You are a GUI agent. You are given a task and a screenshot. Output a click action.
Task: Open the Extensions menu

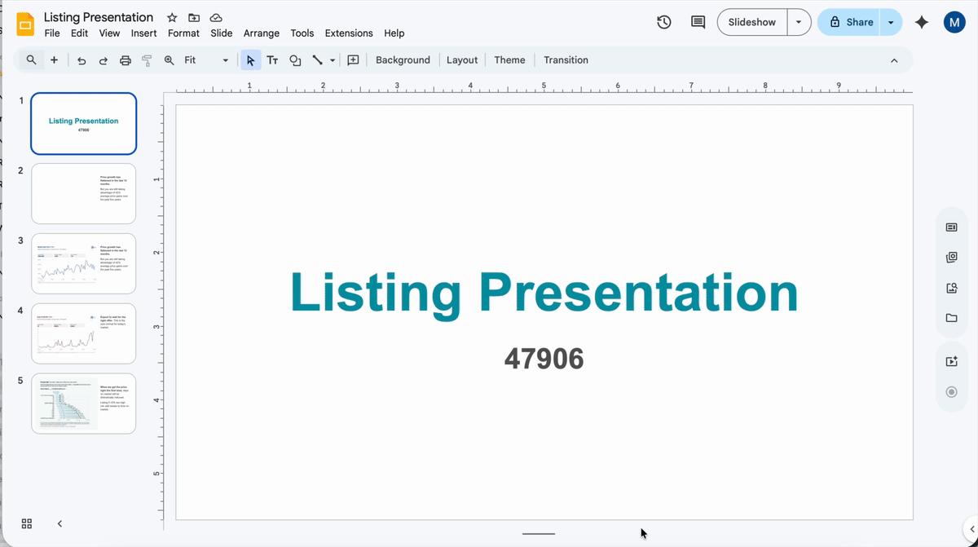click(349, 33)
